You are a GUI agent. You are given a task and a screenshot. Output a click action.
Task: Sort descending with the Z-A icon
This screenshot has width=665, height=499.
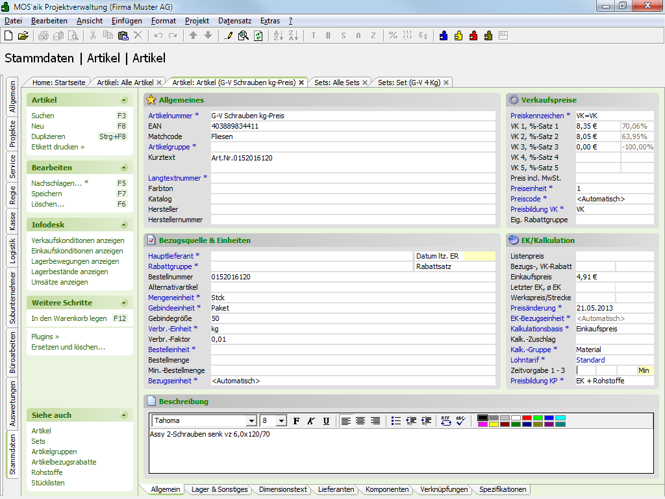click(x=293, y=36)
